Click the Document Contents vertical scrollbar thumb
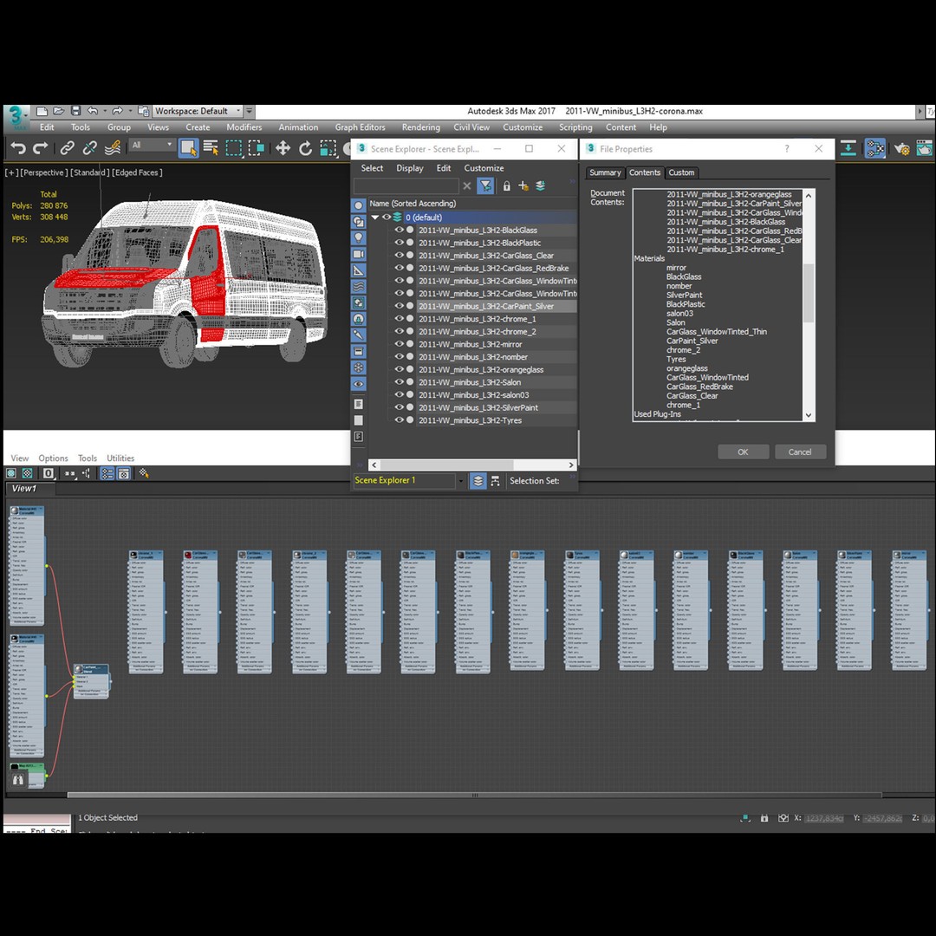This screenshot has height=936, width=936. point(809,293)
